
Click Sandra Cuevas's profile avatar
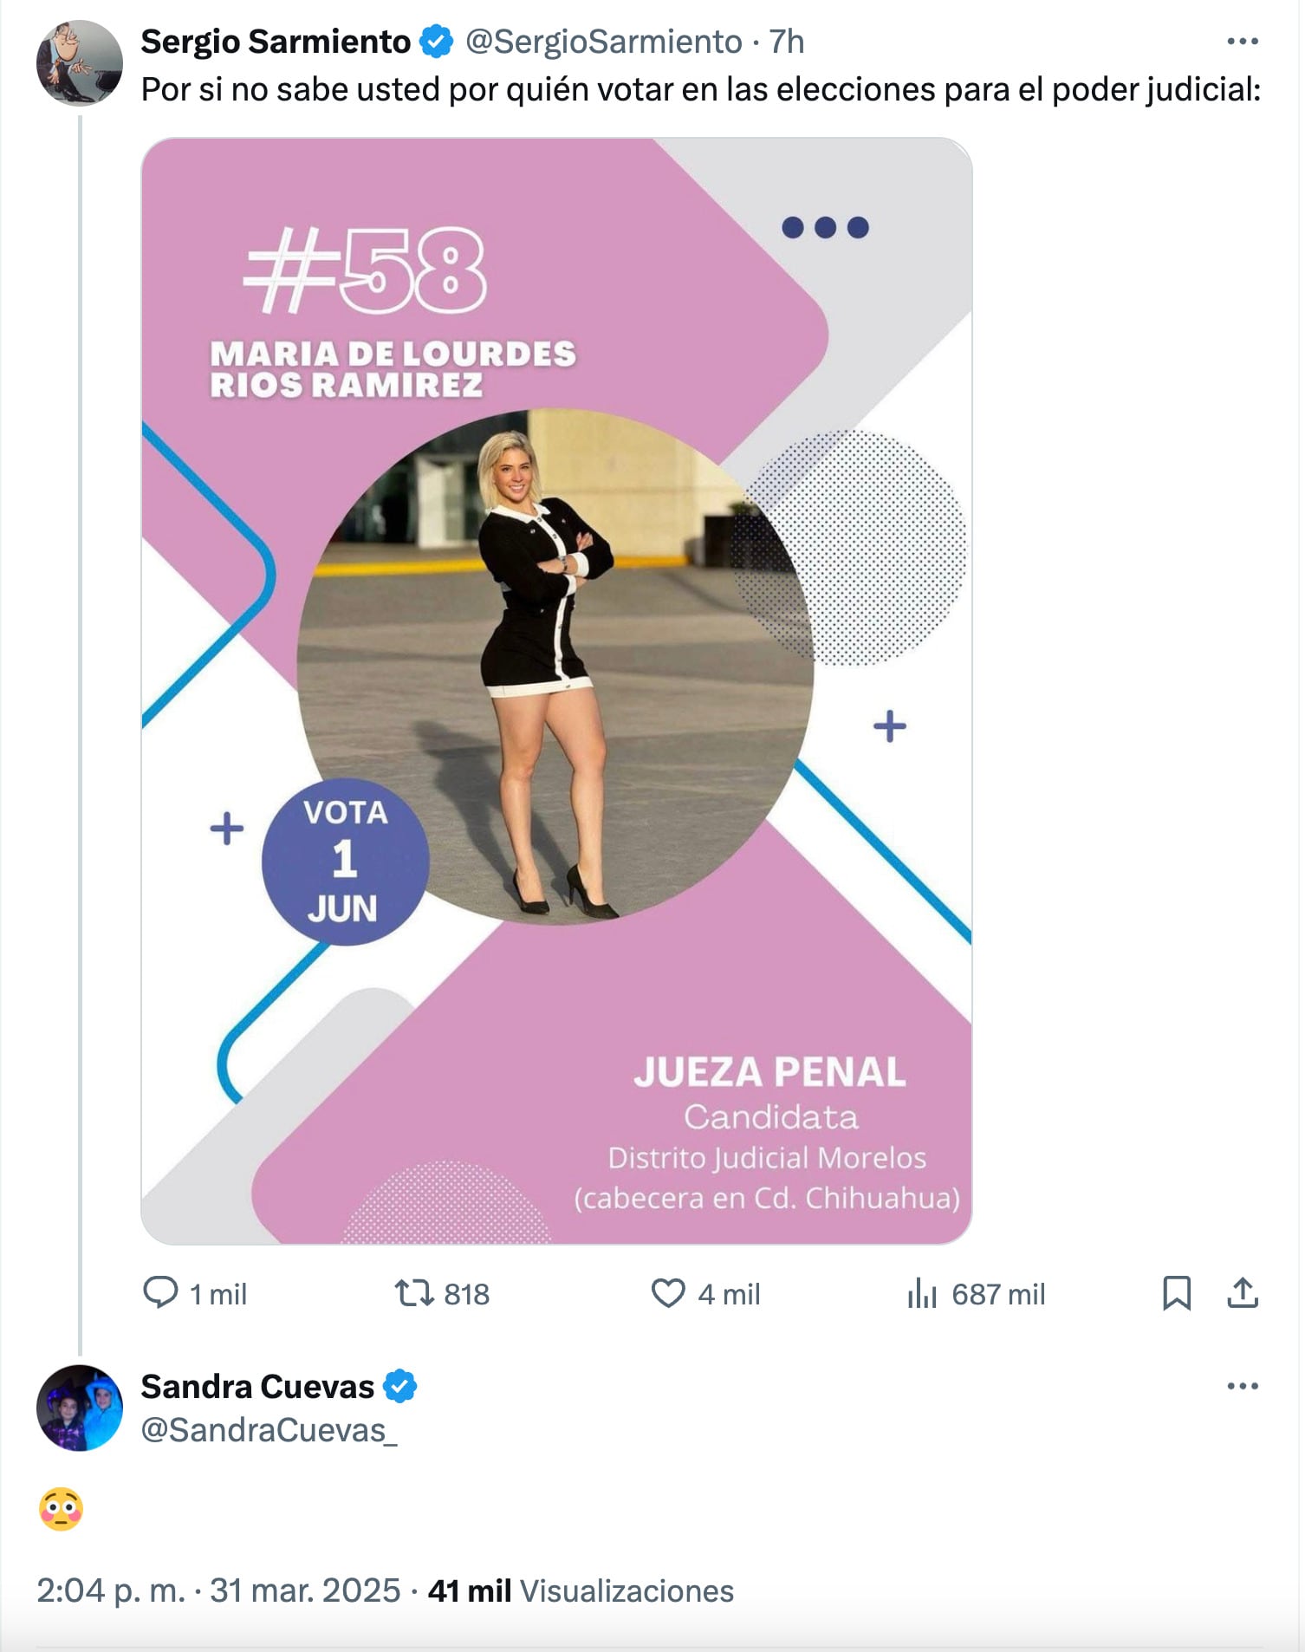point(80,1408)
